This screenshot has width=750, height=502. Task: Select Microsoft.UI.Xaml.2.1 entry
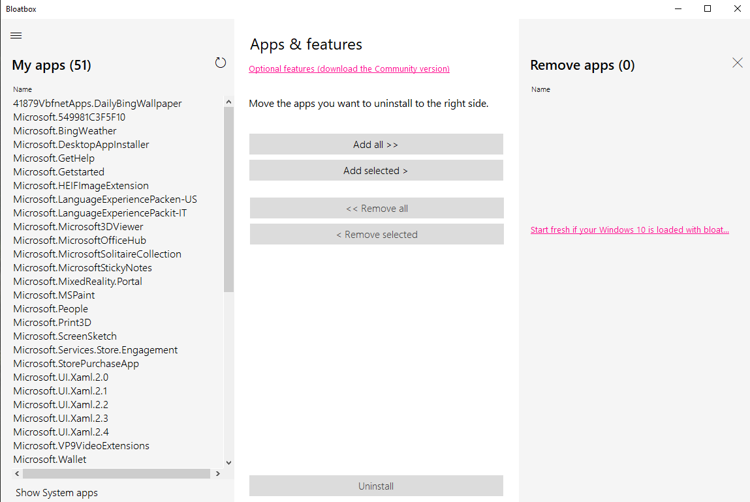60,391
